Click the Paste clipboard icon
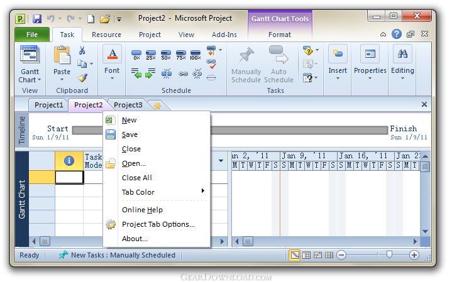The image size is (452, 282). pyautogui.click(x=62, y=55)
